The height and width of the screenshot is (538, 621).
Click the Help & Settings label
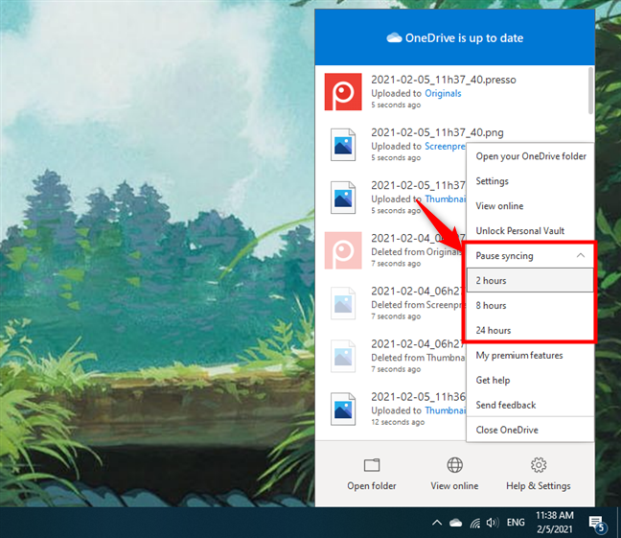click(x=539, y=486)
